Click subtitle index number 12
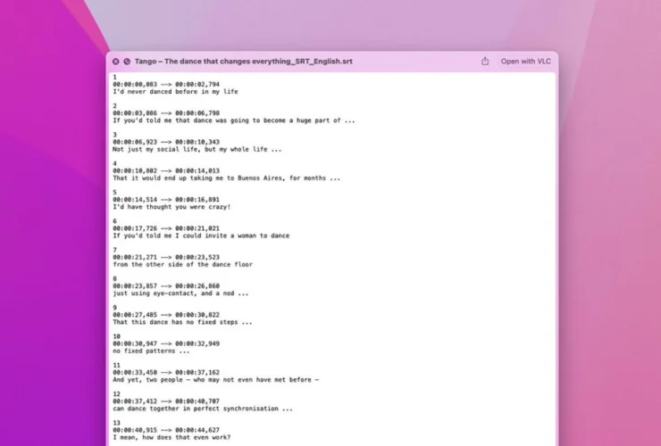This screenshot has height=446, width=661. pyautogui.click(x=116, y=394)
